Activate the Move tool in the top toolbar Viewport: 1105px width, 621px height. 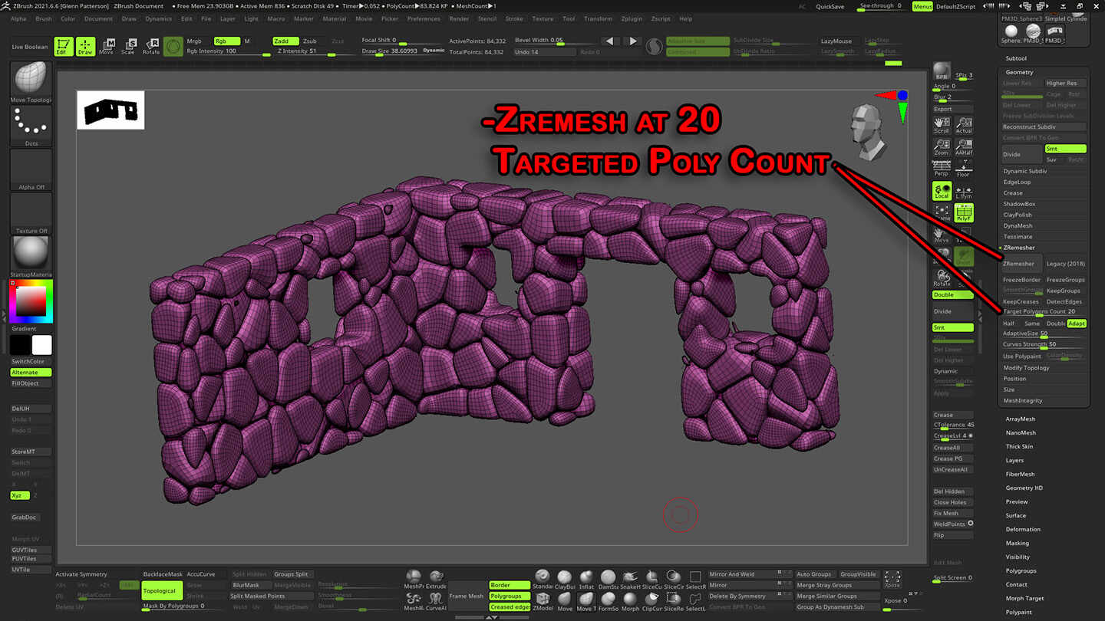point(107,47)
